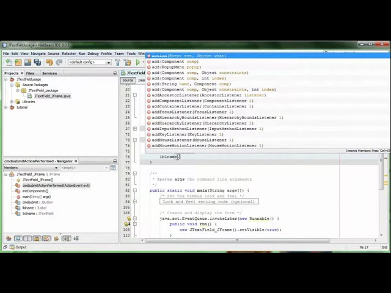
Task: Collapse the main method fold at line 82
Action: (x=134, y=190)
